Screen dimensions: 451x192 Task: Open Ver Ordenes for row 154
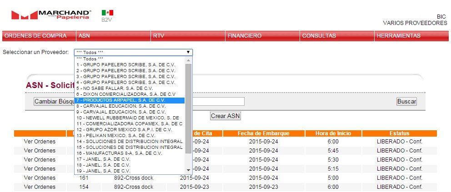[x=40, y=187]
